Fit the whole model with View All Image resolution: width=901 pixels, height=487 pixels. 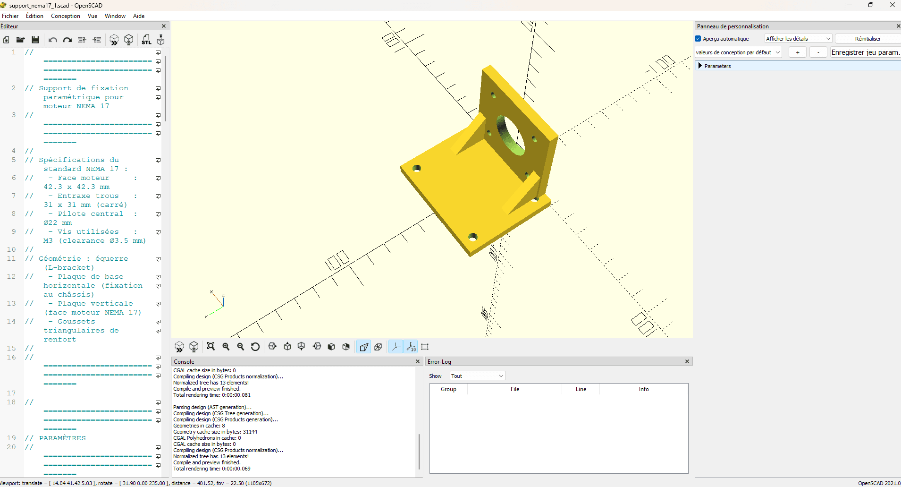pos(211,347)
